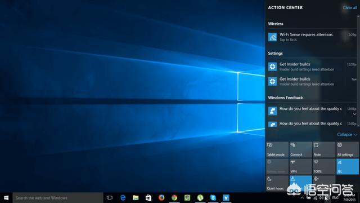This screenshot has width=360, height=203.
Task: Open the uTorrent taskbar icon
Action: pyautogui.click(x=200, y=198)
